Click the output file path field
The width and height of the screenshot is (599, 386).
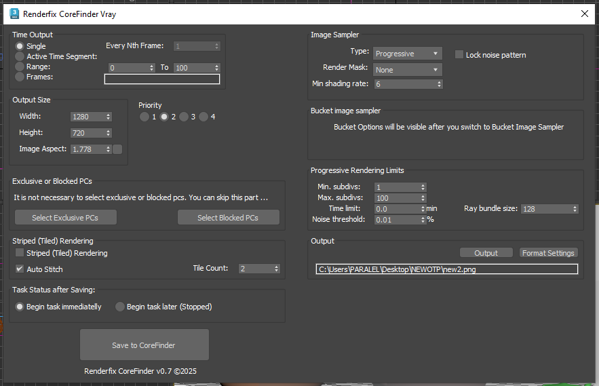pyautogui.click(x=446, y=269)
